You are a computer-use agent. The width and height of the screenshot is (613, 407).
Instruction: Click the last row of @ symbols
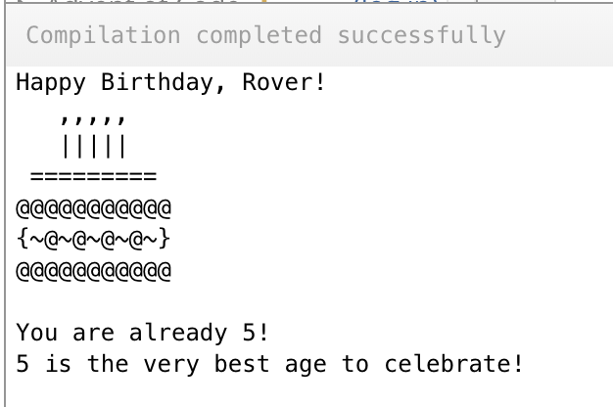pyautogui.click(x=94, y=268)
